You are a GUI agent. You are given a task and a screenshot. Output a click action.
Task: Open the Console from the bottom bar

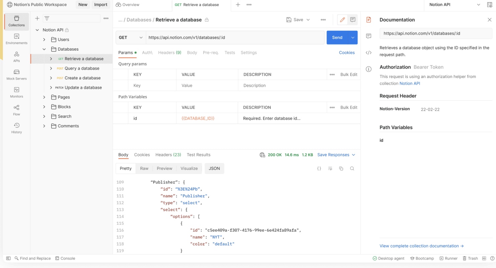(66, 258)
